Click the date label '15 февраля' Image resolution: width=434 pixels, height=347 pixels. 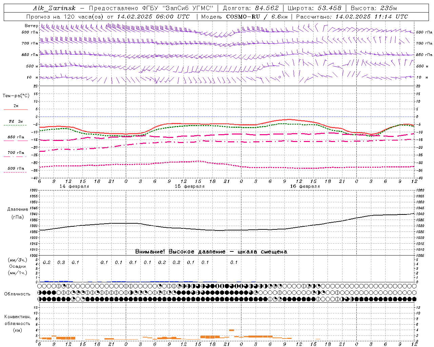[190, 186]
